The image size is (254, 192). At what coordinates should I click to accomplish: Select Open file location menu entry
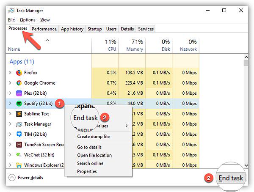[x=94, y=155]
